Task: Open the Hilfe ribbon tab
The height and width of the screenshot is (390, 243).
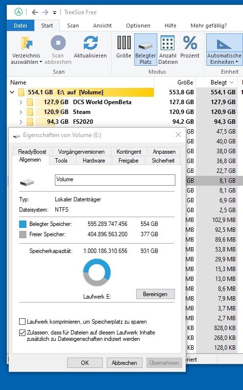Action: point(170,26)
